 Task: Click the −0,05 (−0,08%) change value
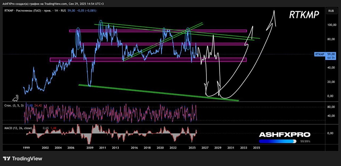87,11
